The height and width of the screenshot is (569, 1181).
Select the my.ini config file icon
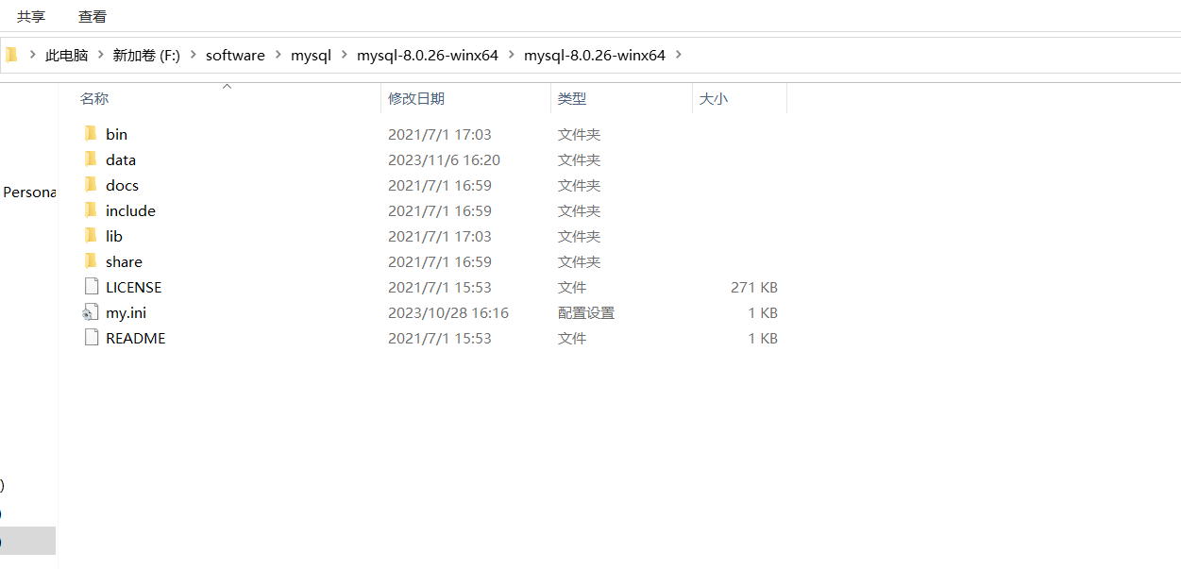(91, 312)
